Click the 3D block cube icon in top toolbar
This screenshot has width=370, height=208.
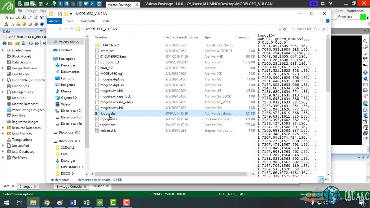(x=66, y=4)
